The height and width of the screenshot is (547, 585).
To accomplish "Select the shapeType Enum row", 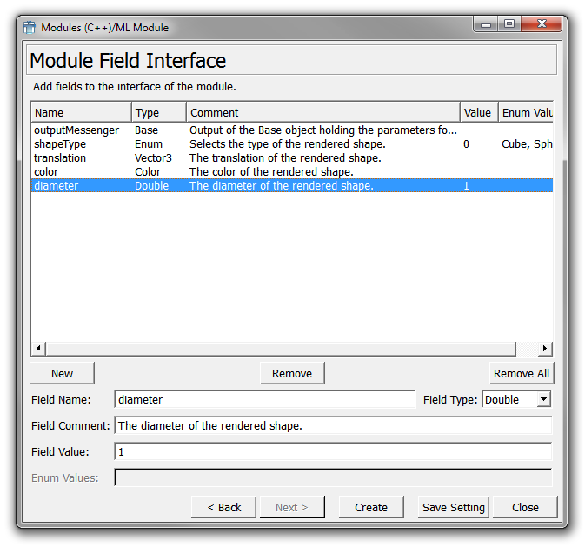I will pyautogui.click(x=60, y=144).
